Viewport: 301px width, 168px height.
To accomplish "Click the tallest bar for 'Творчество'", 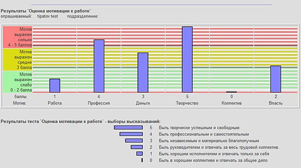I will point(187,60).
